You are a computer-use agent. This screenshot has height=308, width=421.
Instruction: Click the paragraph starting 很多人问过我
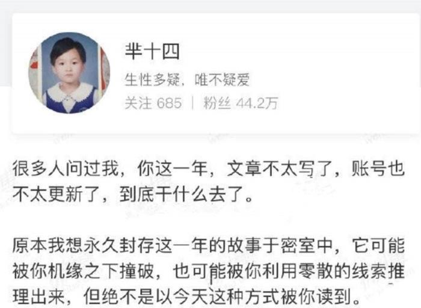coord(208,181)
